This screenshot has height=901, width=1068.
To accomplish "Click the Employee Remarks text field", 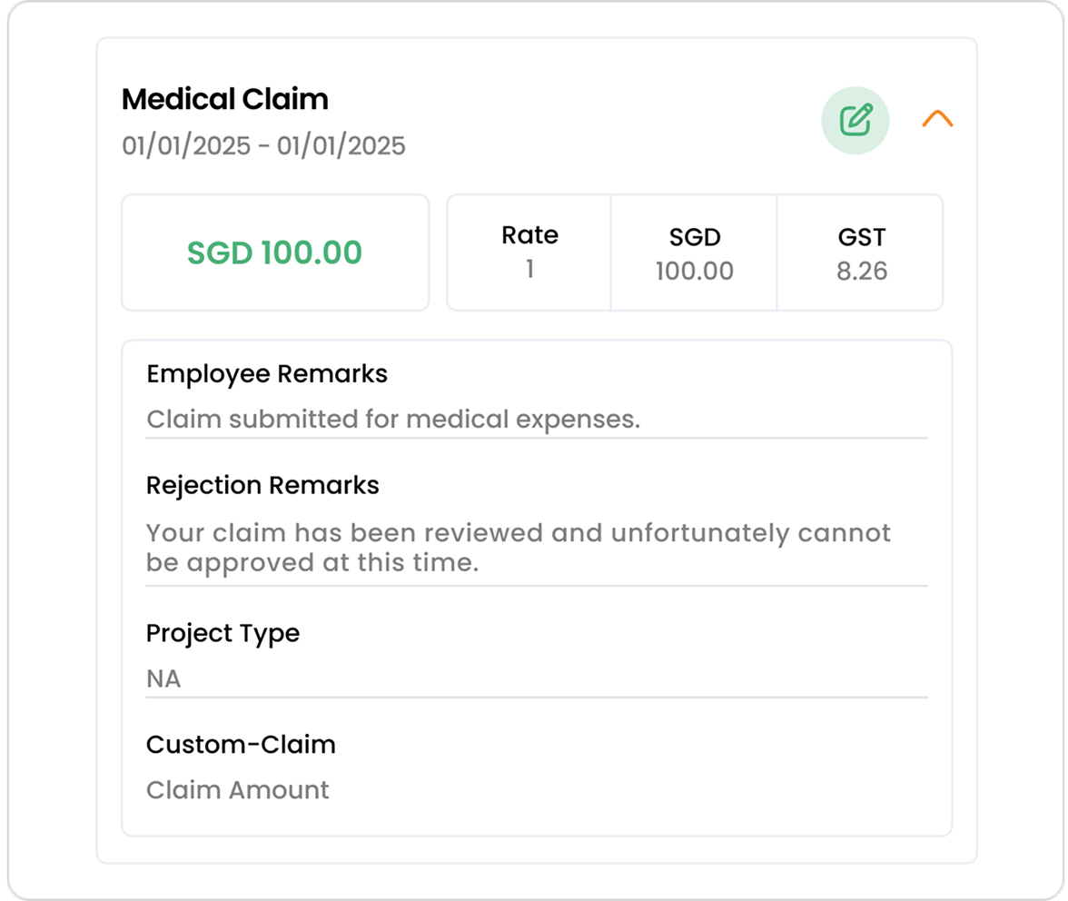I will tap(537, 420).
